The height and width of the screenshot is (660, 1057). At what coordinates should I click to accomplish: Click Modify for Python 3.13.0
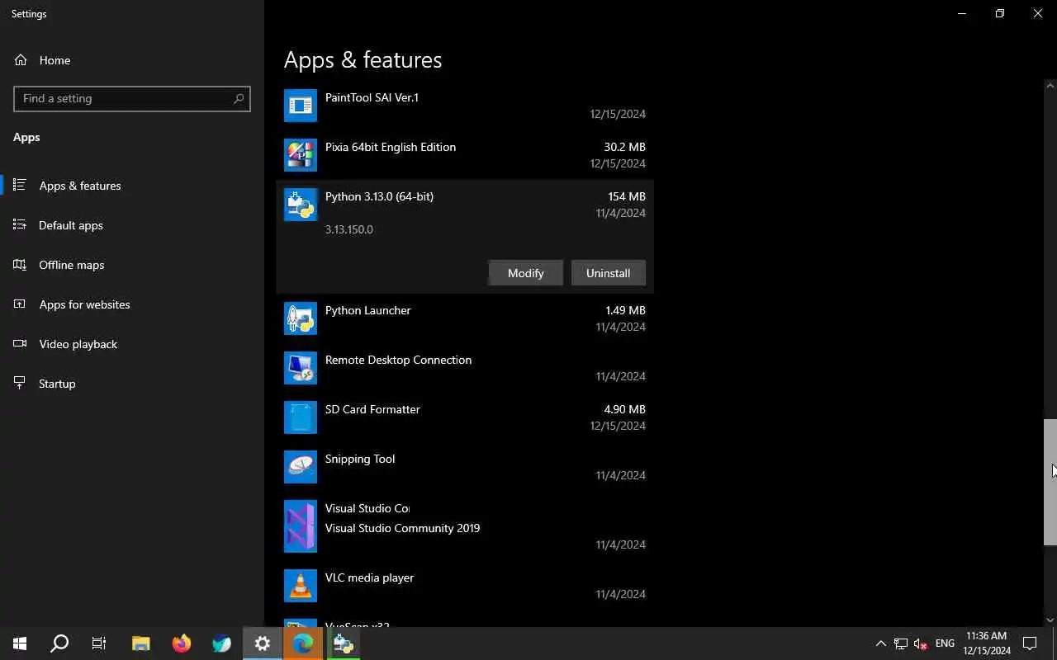point(525,273)
